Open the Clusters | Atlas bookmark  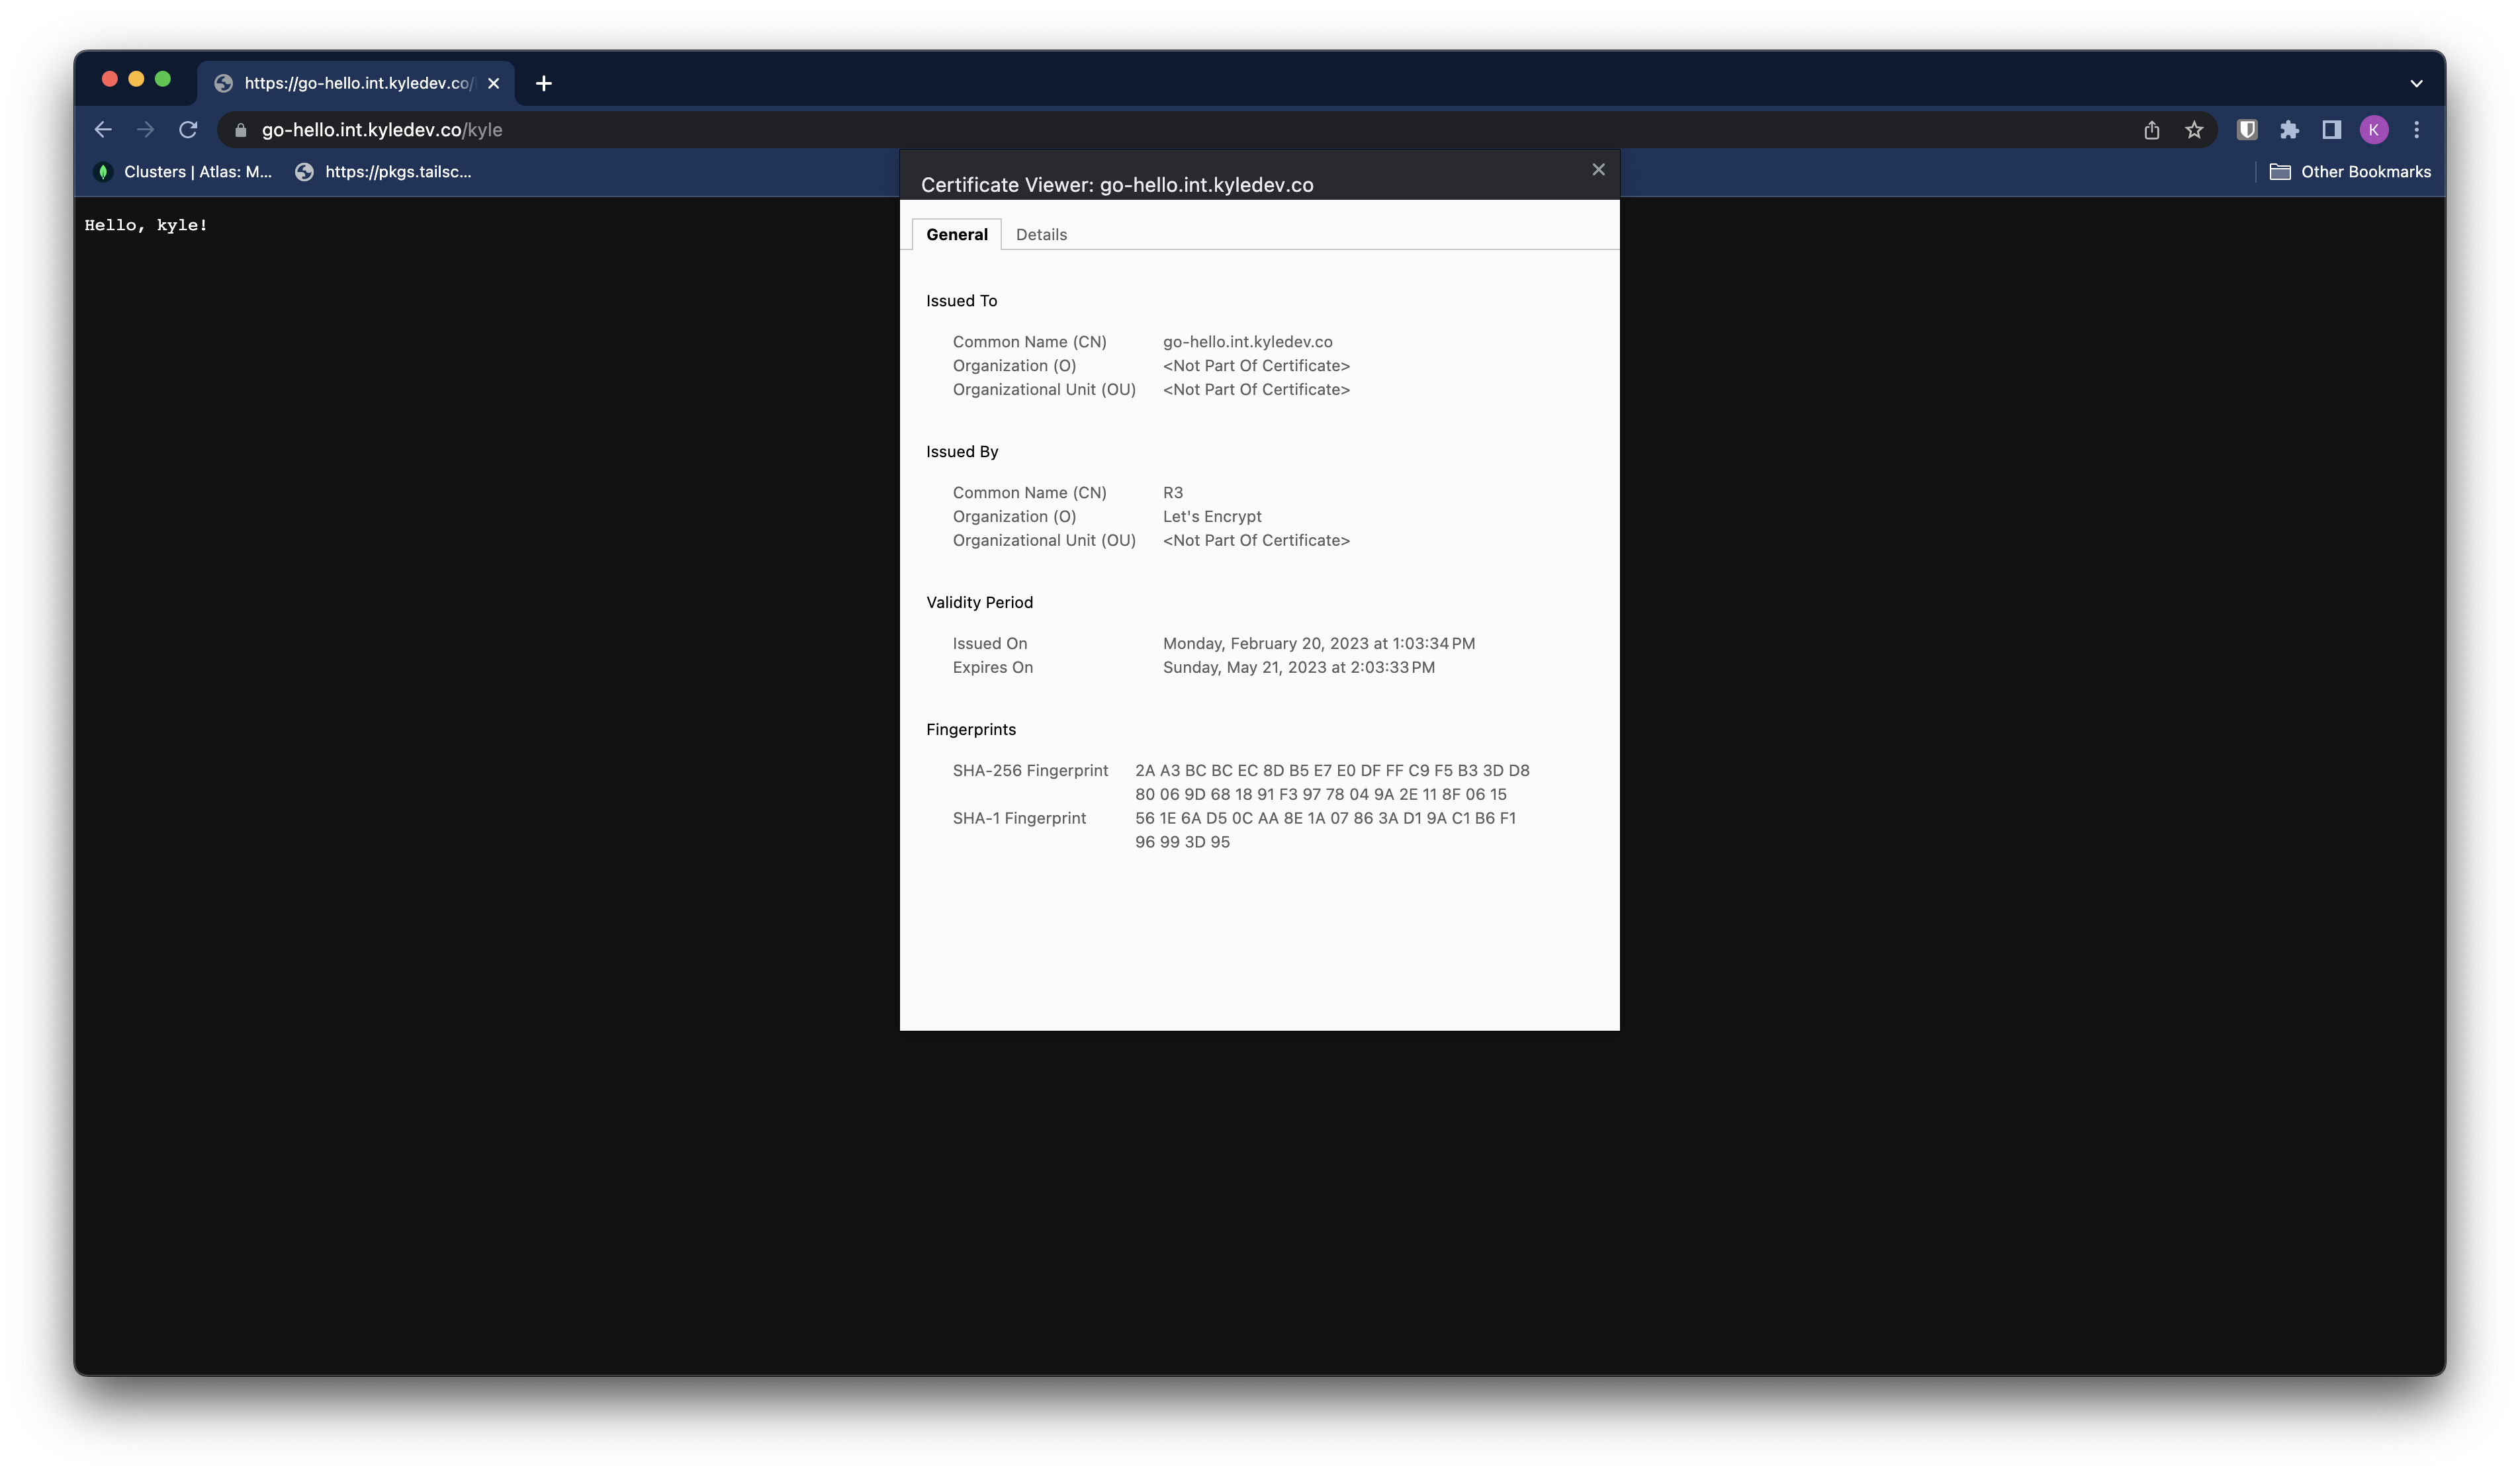[x=182, y=172]
